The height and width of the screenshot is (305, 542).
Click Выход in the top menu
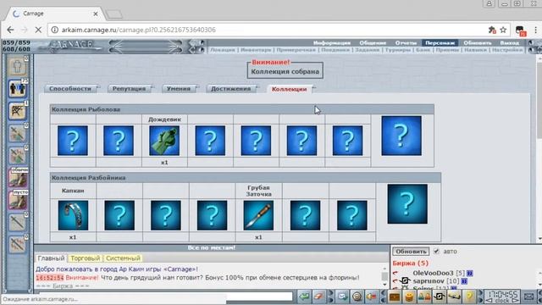tap(510, 43)
